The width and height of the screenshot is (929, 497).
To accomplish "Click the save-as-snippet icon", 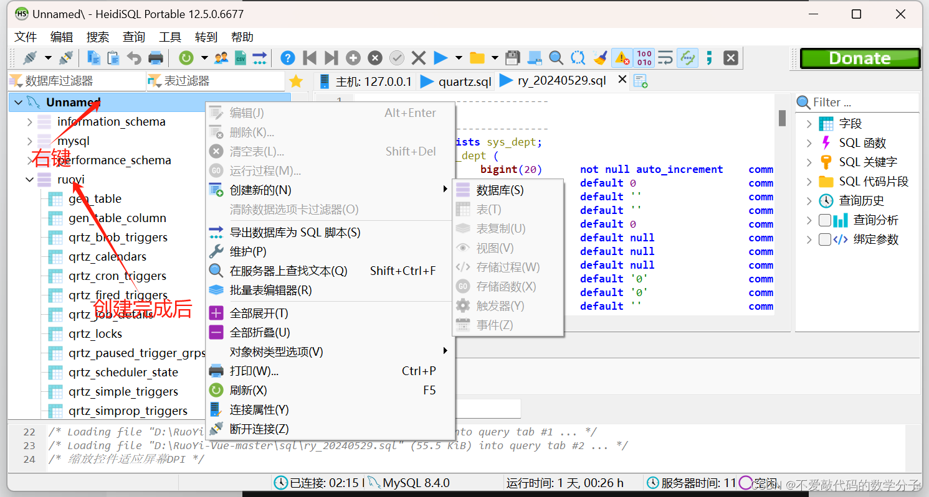I will 534,58.
